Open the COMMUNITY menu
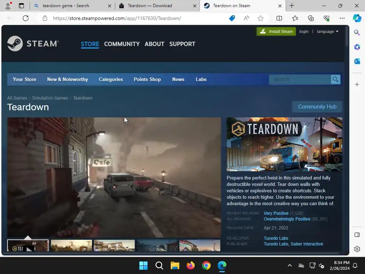The width and height of the screenshot is (365, 274). pyautogui.click(x=122, y=44)
